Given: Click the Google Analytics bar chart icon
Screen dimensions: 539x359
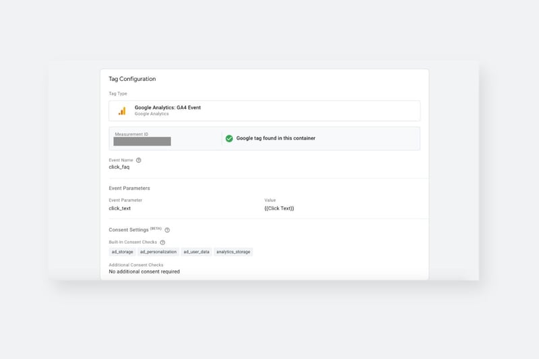Looking at the screenshot, I should tap(122, 111).
